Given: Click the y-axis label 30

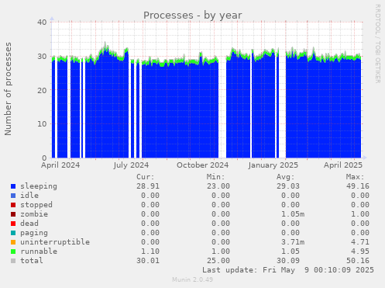Looking at the screenshot, I should [42, 56].
